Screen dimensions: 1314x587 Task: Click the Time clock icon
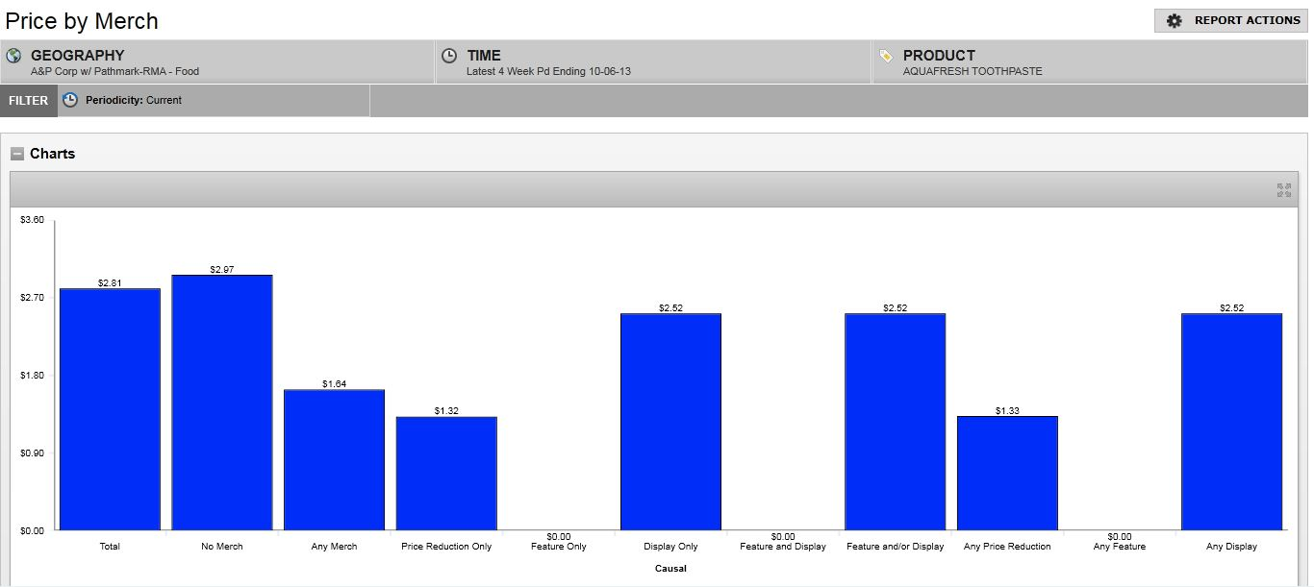coord(449,56)
